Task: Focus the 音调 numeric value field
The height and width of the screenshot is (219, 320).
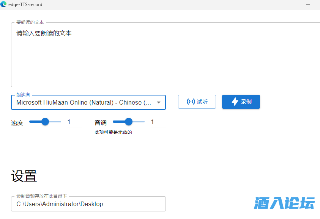Action: pyautogui.click(x=158, y=122)
